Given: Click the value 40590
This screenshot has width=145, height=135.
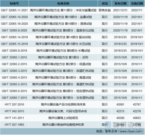Looking at the screenshot, I should pos(120,118).
